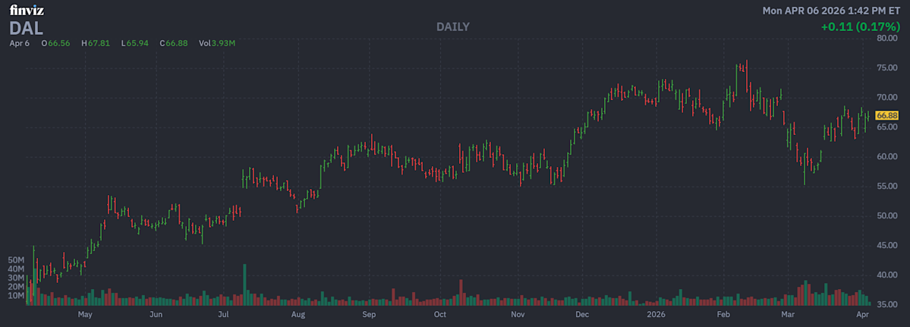The image size is (910, 327).
Task: Click the yellow current price tag
Action: [x=886, y=115]
